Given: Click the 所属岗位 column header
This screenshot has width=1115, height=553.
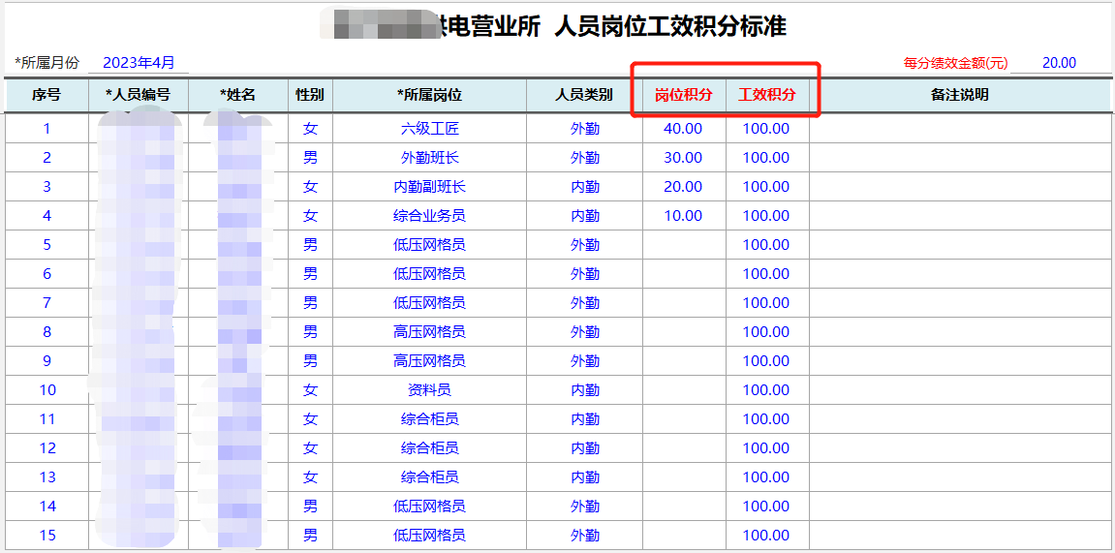Looking at the screenshot, I should click(429, 95).
